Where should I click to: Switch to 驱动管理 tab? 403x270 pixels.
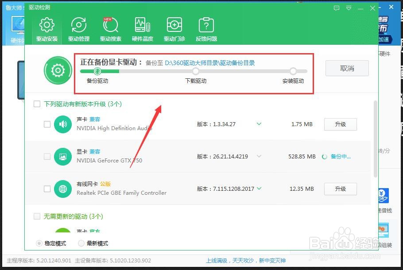(79, 29)
